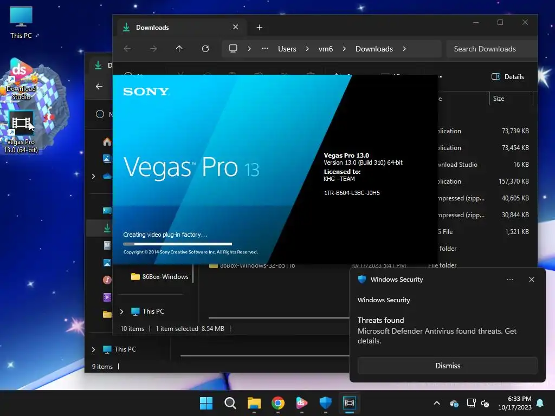Select the 73,454 KB file row

[x=483, y=148]
